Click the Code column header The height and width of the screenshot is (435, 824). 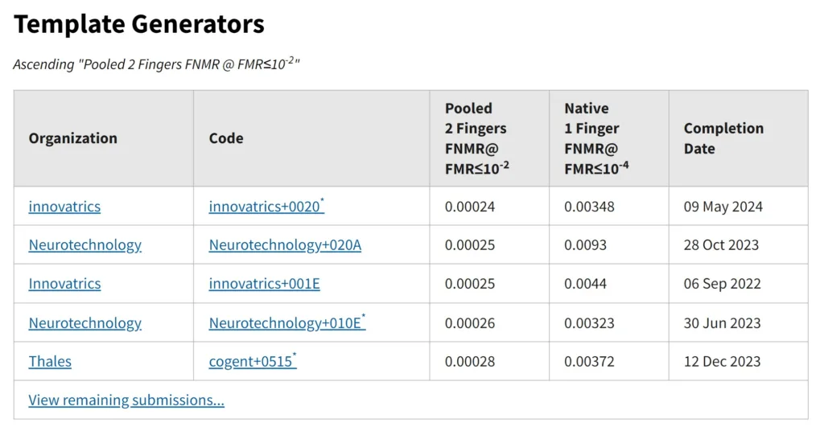tap(226, 138)
